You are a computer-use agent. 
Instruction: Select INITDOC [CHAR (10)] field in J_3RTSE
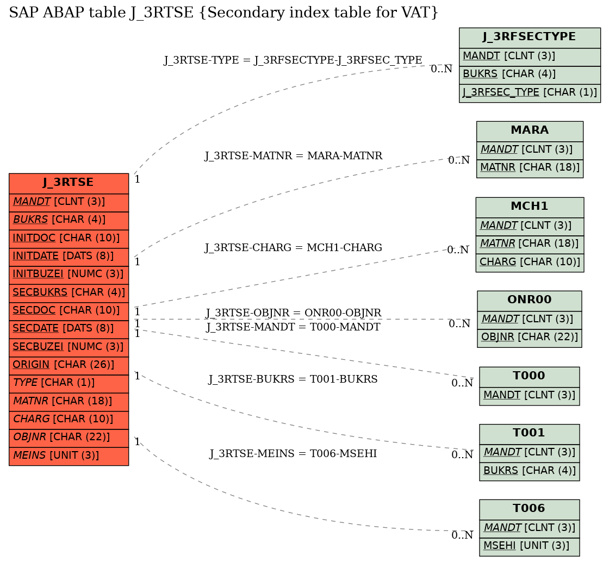69,239
